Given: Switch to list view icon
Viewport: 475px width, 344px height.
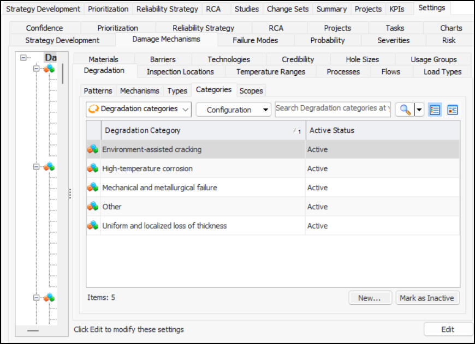Looking at the screenshot, I should coord(435,110).
